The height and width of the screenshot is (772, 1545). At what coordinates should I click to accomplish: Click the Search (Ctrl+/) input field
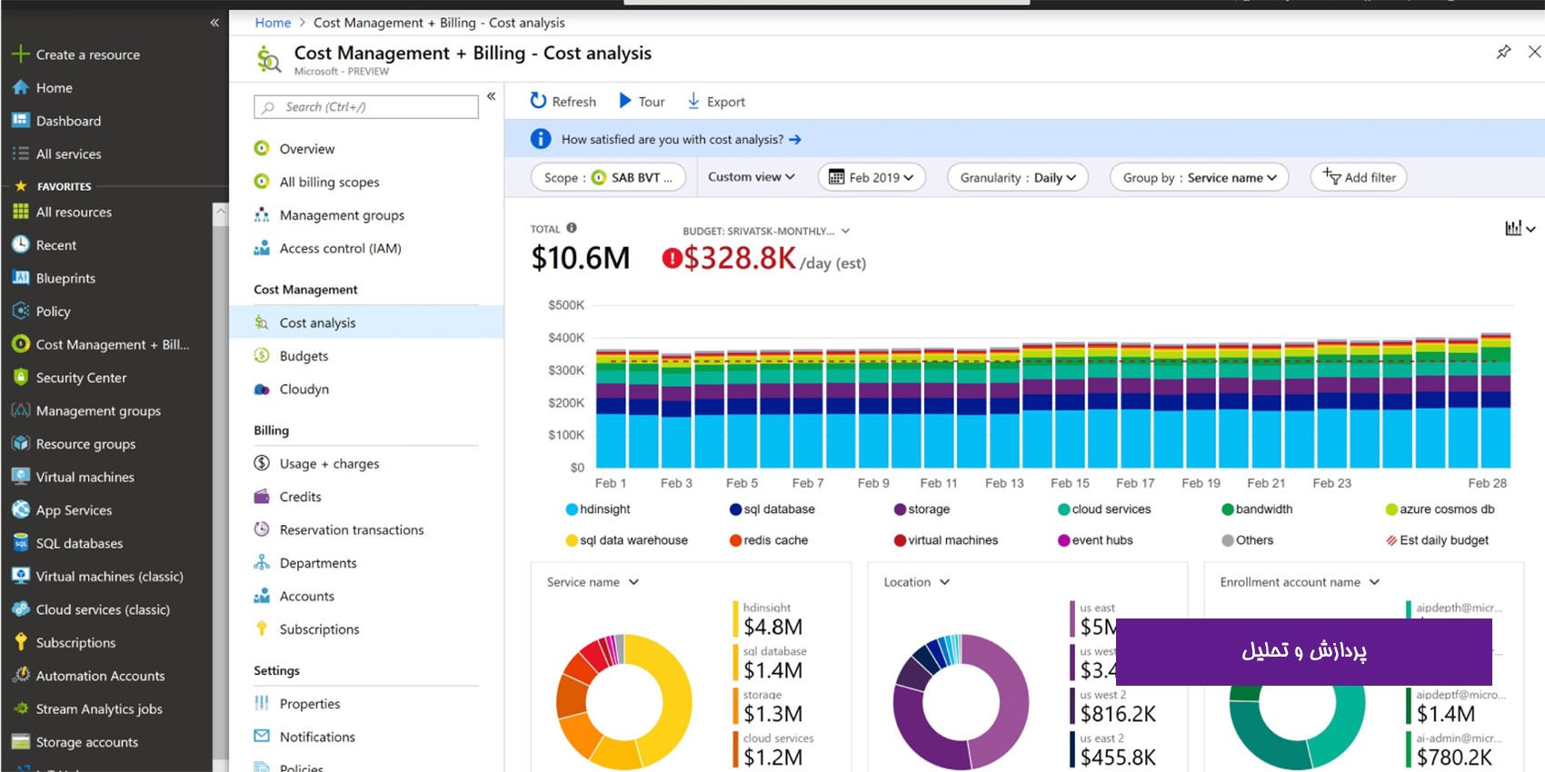[366, 107]
